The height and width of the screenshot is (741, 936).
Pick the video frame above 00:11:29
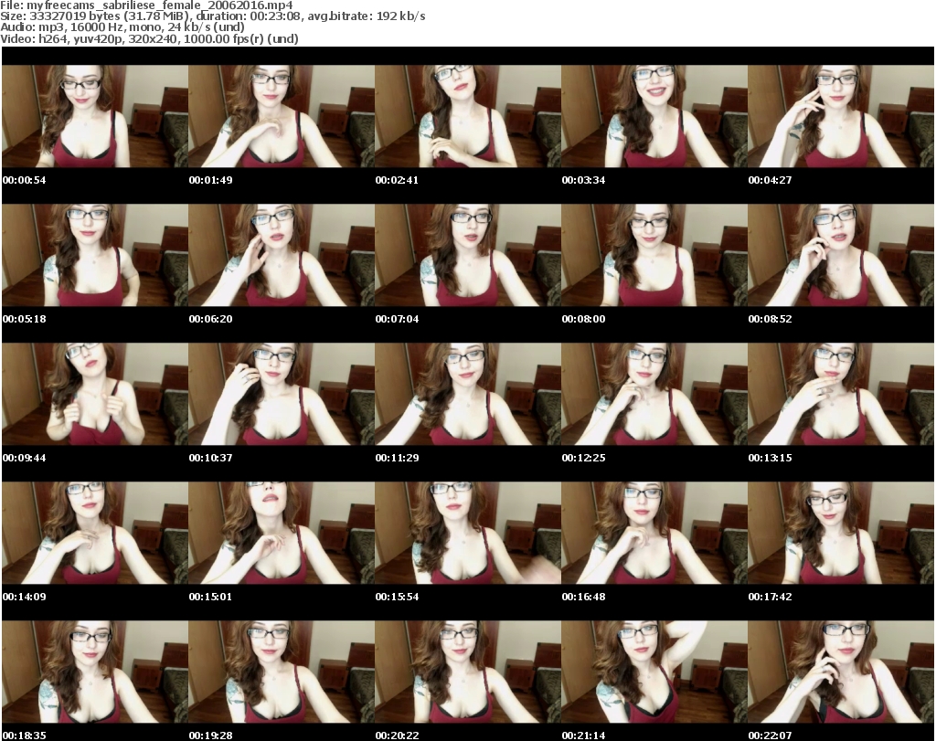[x=468, y=395]
